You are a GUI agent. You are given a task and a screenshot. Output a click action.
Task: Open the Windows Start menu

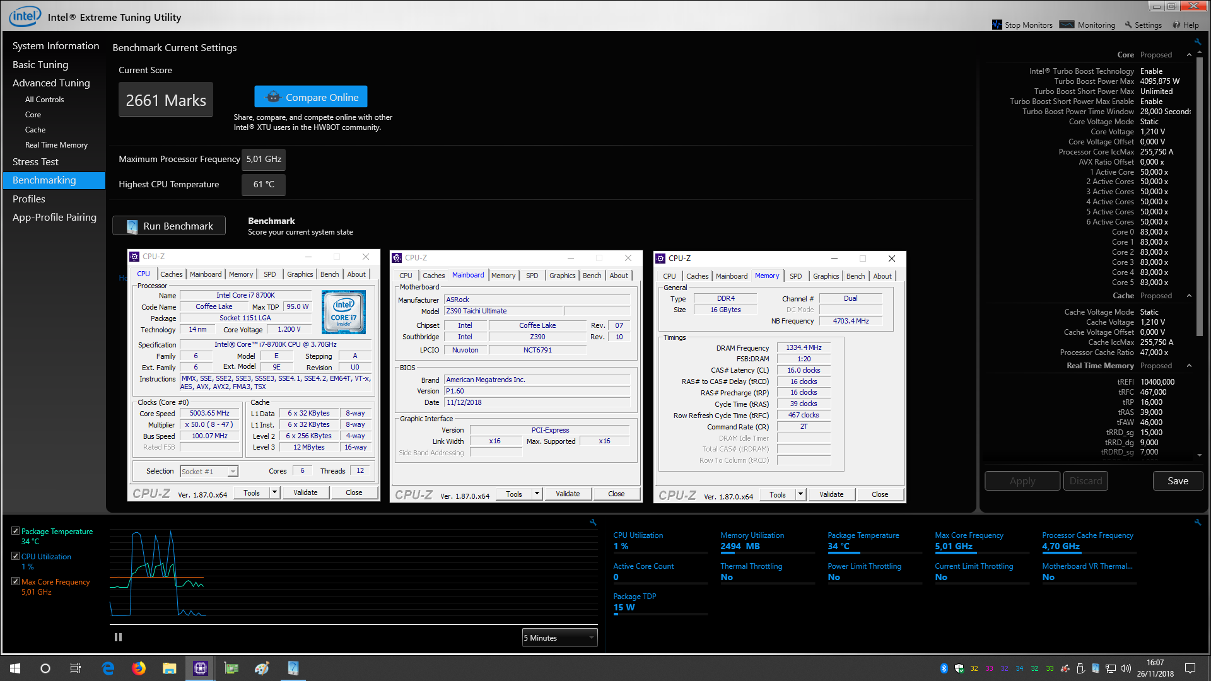15,668
